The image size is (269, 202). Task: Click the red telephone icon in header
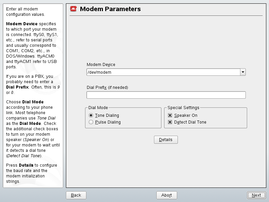73,9
